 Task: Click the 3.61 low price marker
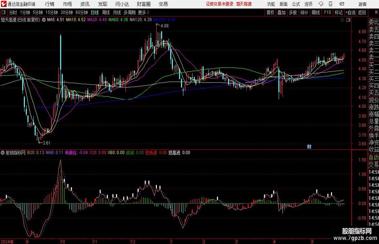(46, 143)
